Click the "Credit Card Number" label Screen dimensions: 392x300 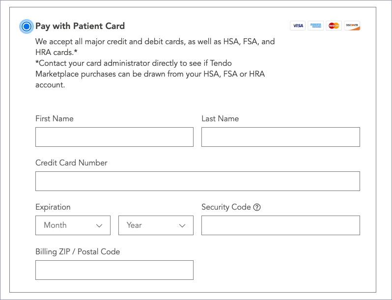71,163
